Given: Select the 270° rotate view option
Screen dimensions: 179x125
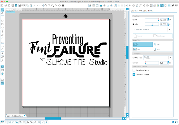Looking at the screenshot, I should [x=163, y=49].
